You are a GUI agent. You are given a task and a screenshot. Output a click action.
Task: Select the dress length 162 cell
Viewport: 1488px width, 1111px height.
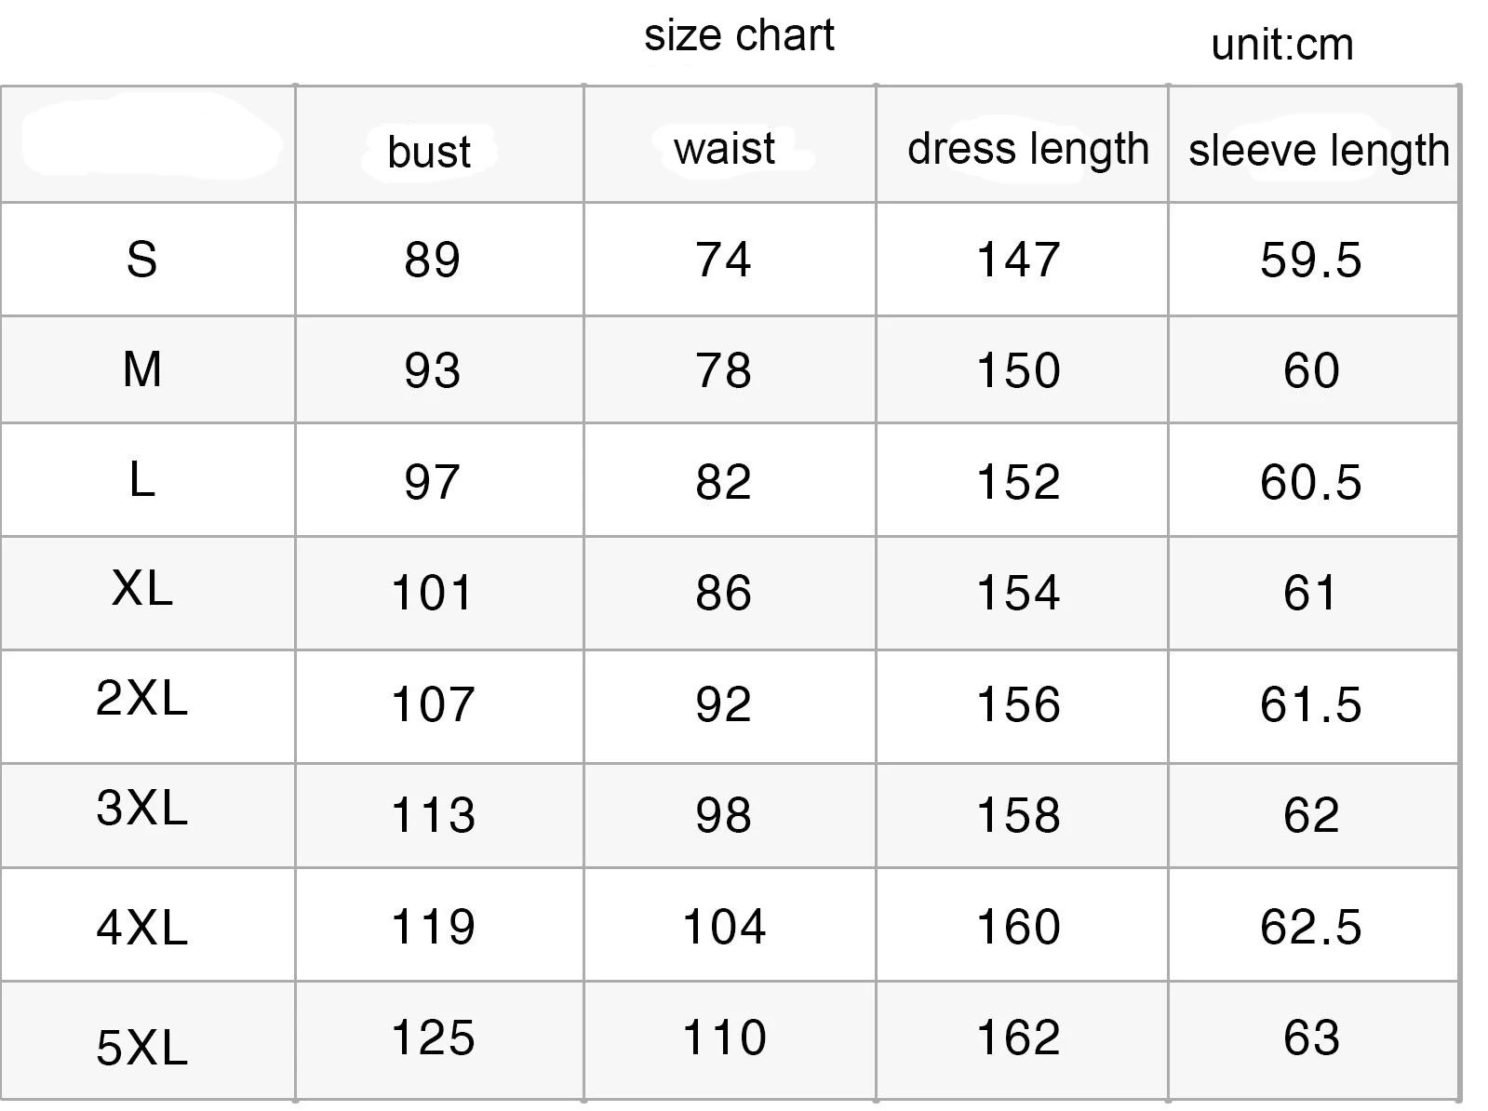pyautogui.click(x=1018, y=1037)
